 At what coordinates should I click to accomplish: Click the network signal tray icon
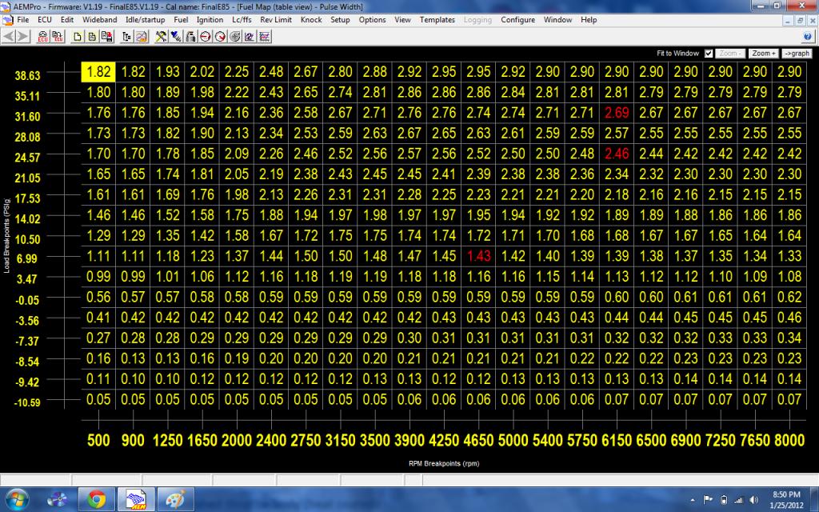tap(738, 500)
